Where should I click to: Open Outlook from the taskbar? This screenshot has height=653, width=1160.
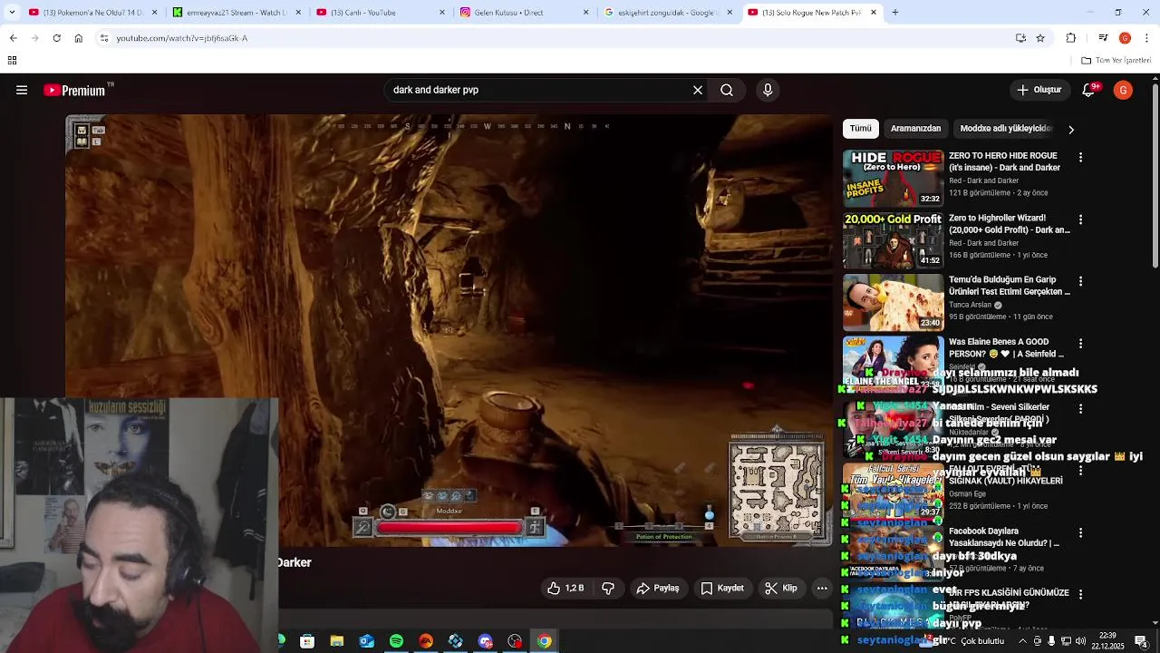click(367, 641)
